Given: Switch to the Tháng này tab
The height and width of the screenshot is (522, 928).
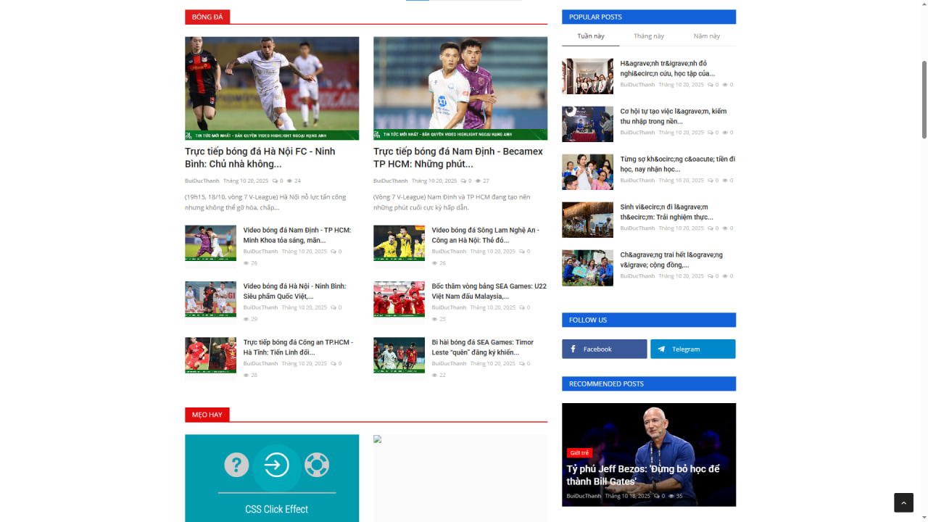Looking at the screenshot, I should 648,36.
